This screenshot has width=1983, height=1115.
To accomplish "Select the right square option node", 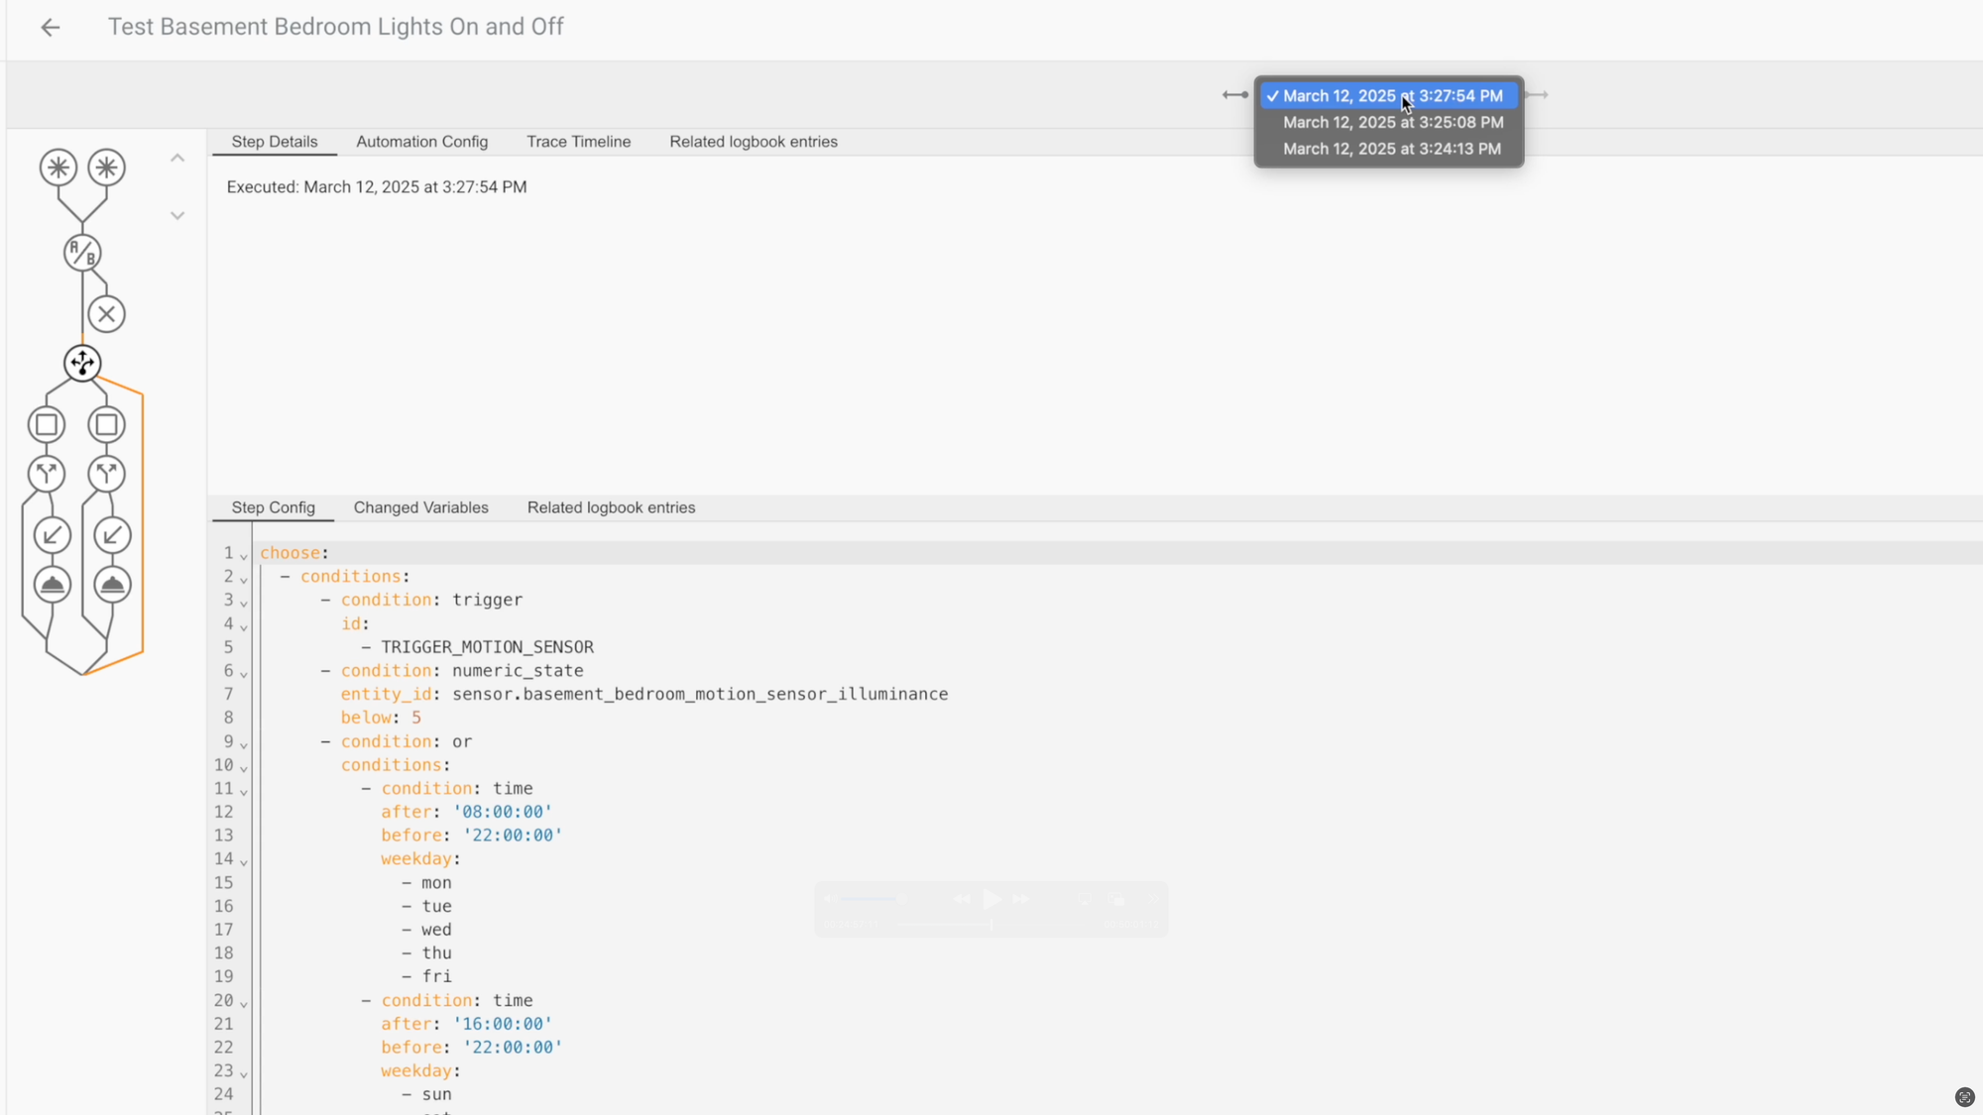I will (x=107, y=425).
